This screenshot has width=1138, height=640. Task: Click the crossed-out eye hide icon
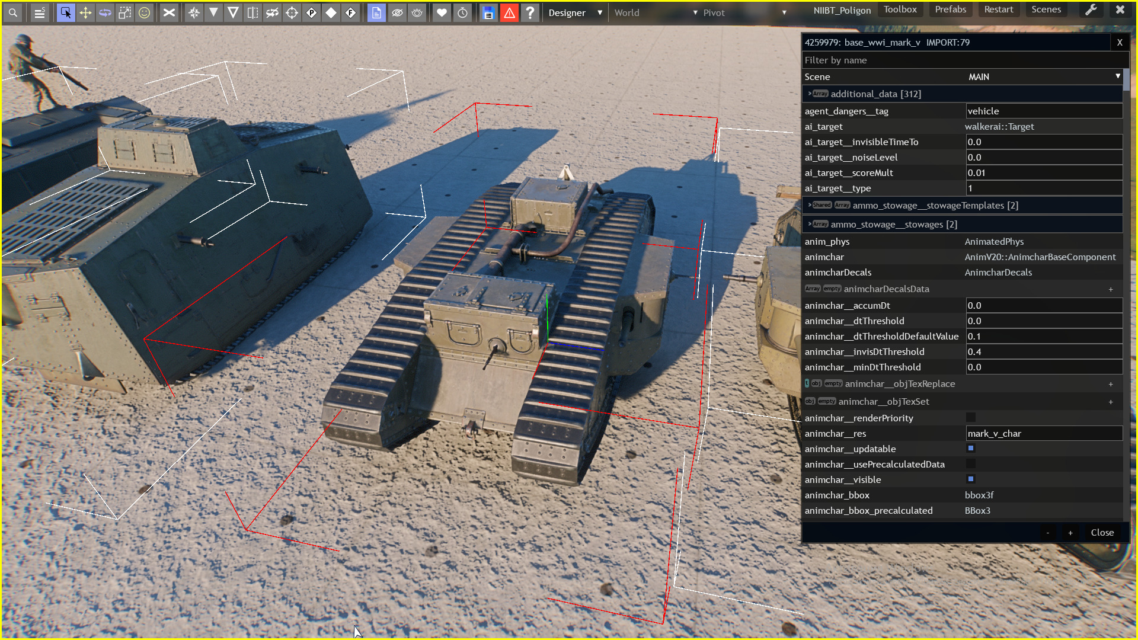tap(397, 12)
